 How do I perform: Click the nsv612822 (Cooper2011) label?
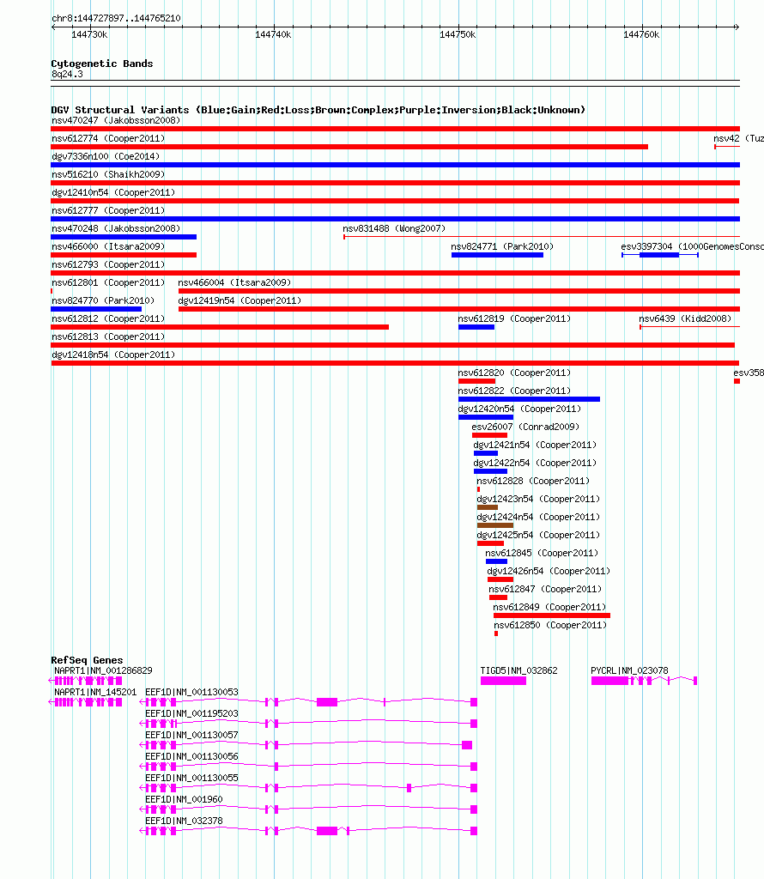pos(514,391)
